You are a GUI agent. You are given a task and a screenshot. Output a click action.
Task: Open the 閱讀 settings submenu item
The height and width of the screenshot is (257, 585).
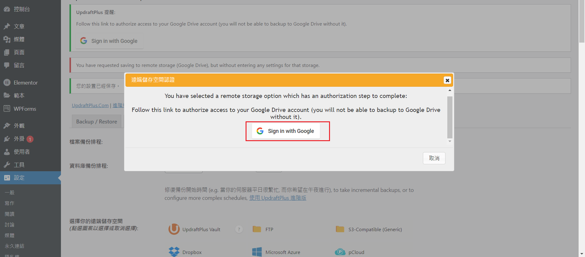coord(9,214)
